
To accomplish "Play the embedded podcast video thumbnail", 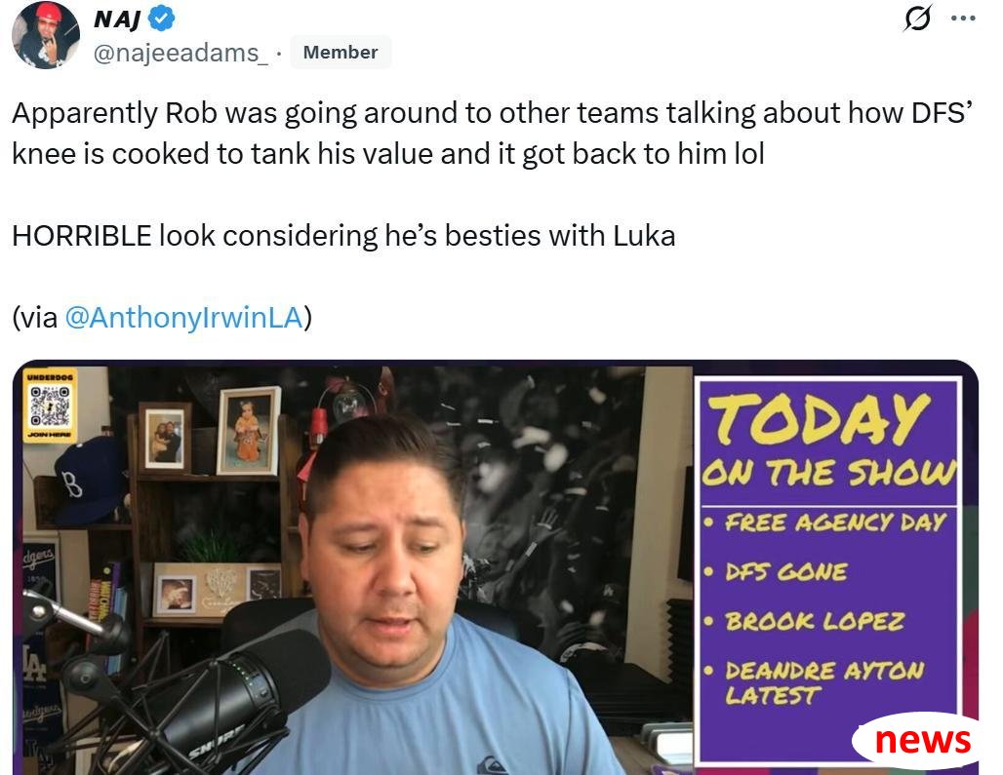I will (x=495, y=567).
